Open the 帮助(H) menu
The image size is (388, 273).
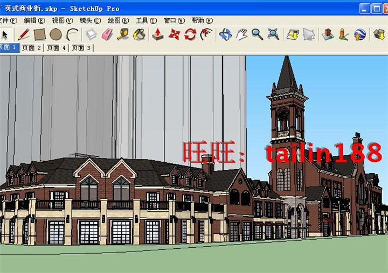pos(202,20)
